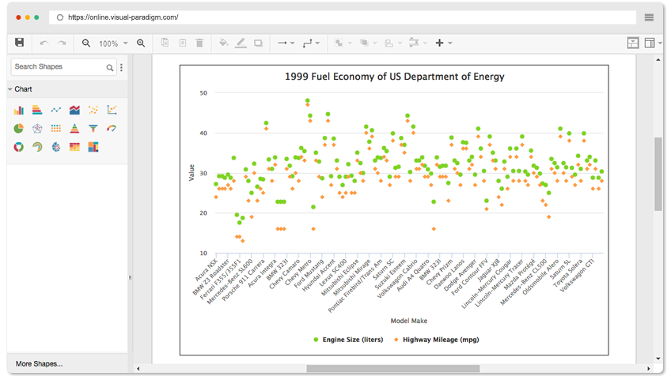Viewport: 671px width, 376px height.
Task: Open the Insert plus dropdown arrow
Action: [450, 43]
